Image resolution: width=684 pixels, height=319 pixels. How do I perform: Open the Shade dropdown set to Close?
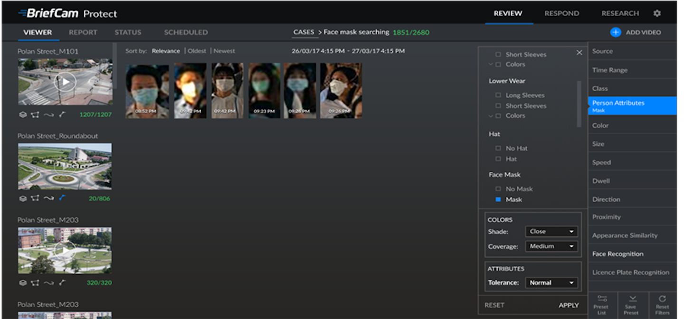pyautogui.click(x=551, y=231)
